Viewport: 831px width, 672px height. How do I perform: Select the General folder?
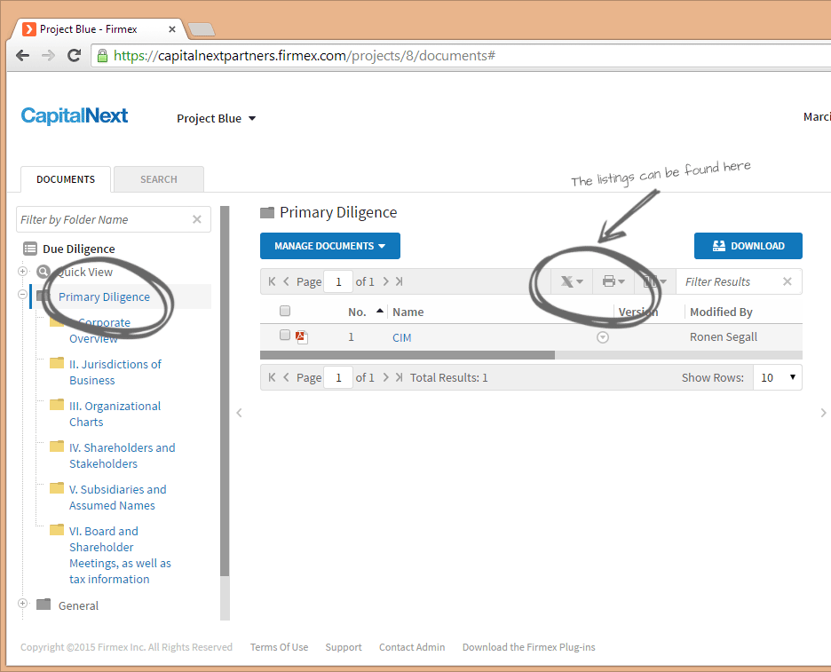click(78, 605)
